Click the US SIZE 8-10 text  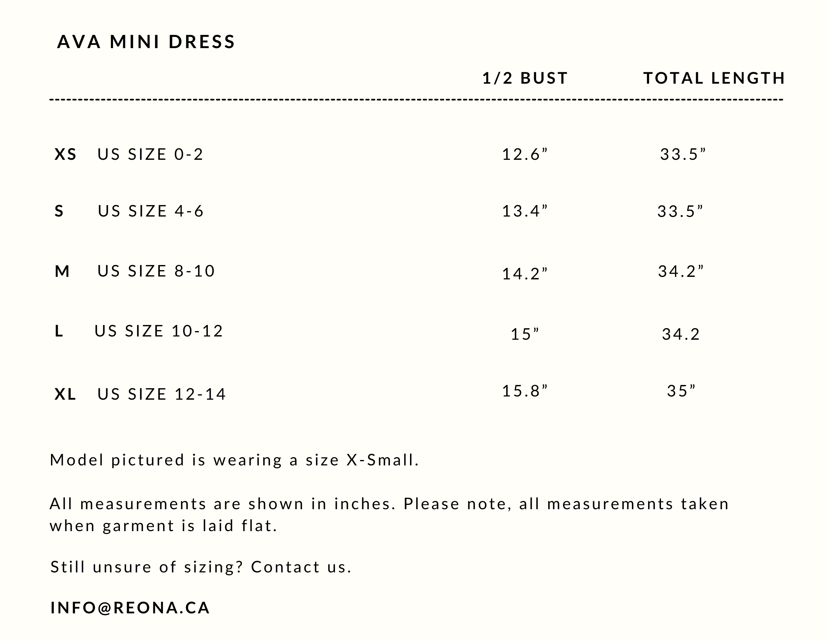(x=156, y=271)
